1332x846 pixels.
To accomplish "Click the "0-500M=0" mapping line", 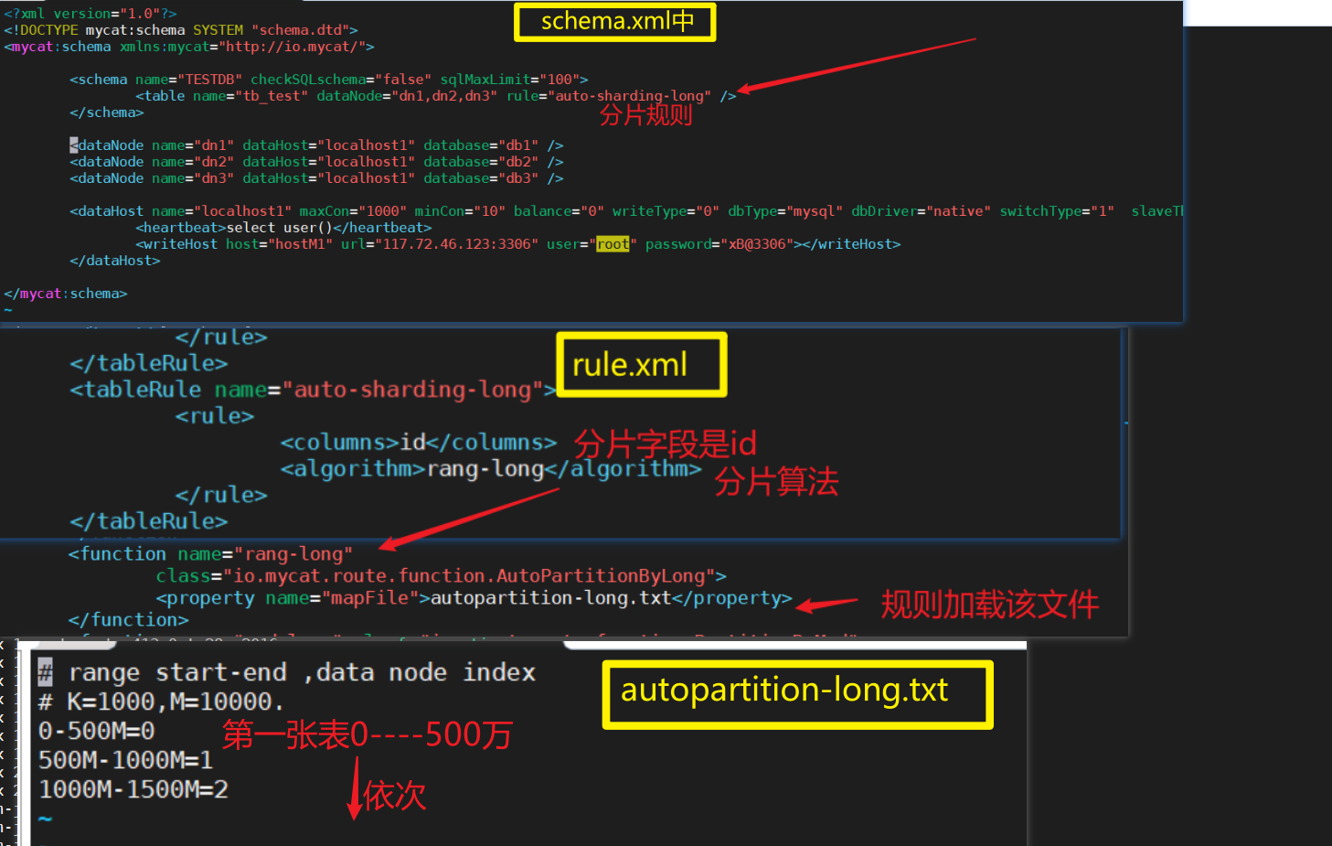I will 96,732.
